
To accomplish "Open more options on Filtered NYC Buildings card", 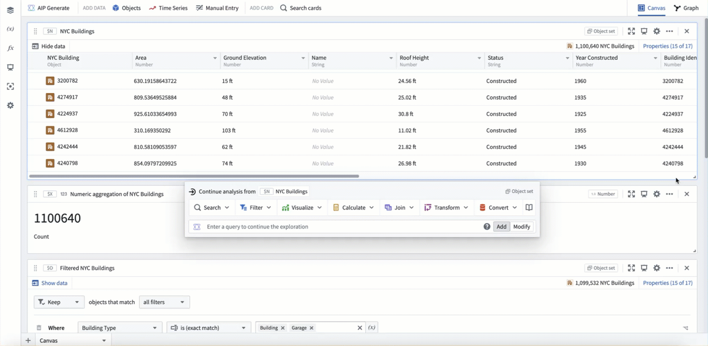I will tap(669, 268).
